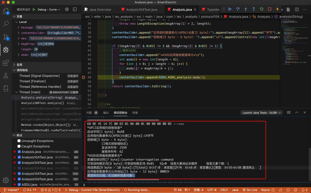Uncheck the ASDU.java breakpoint
The width and height of the screenshot is (311, 193).
coord(19,185)
